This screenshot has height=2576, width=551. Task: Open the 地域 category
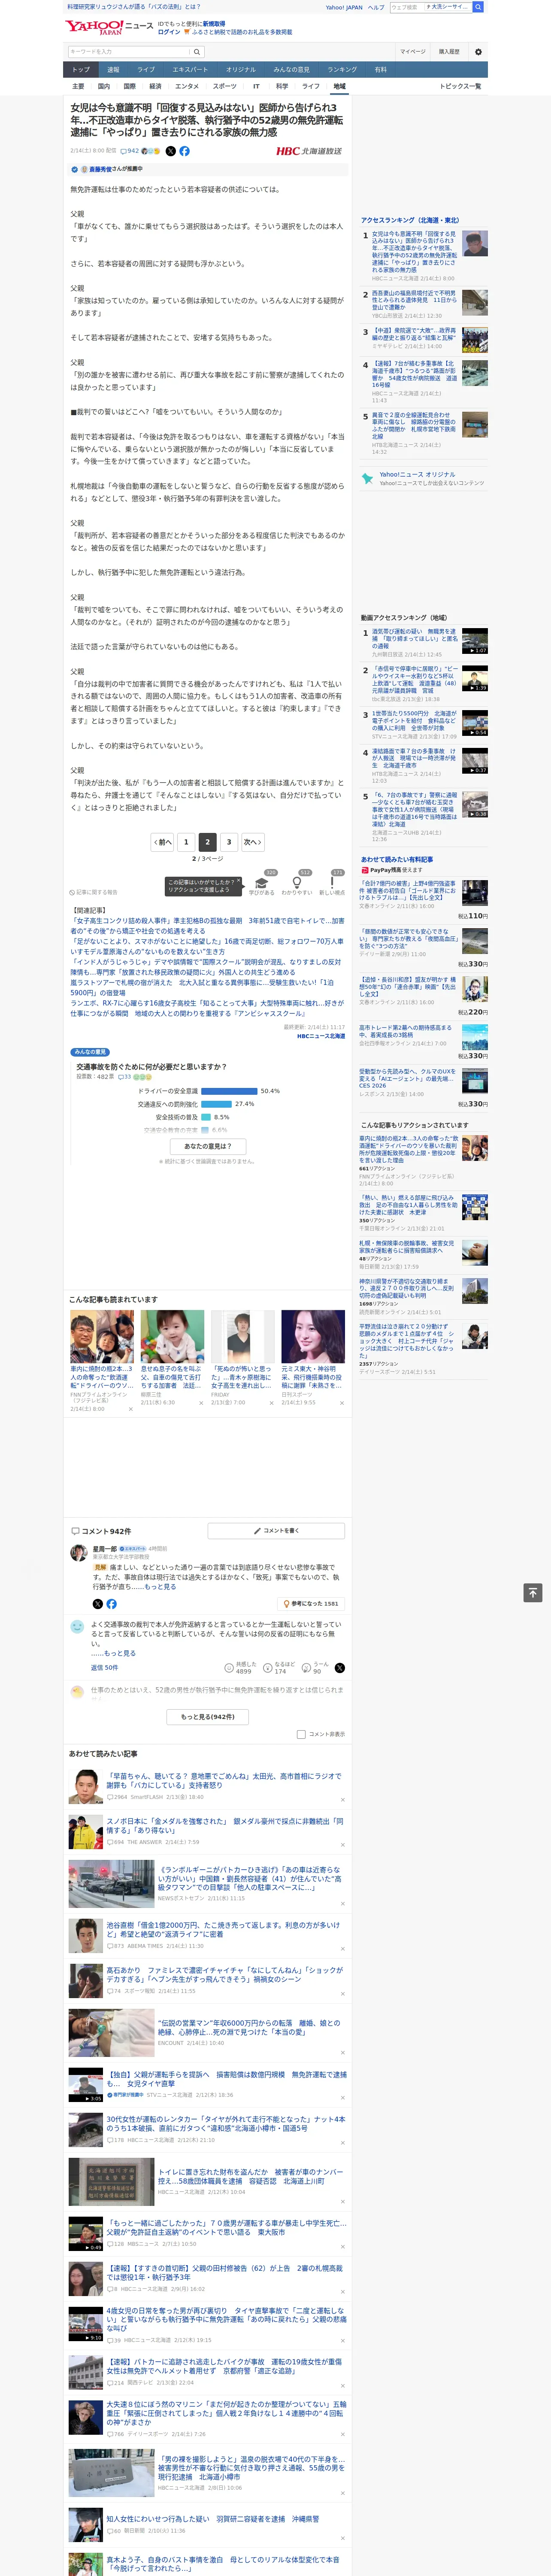(x=340, y=86)
